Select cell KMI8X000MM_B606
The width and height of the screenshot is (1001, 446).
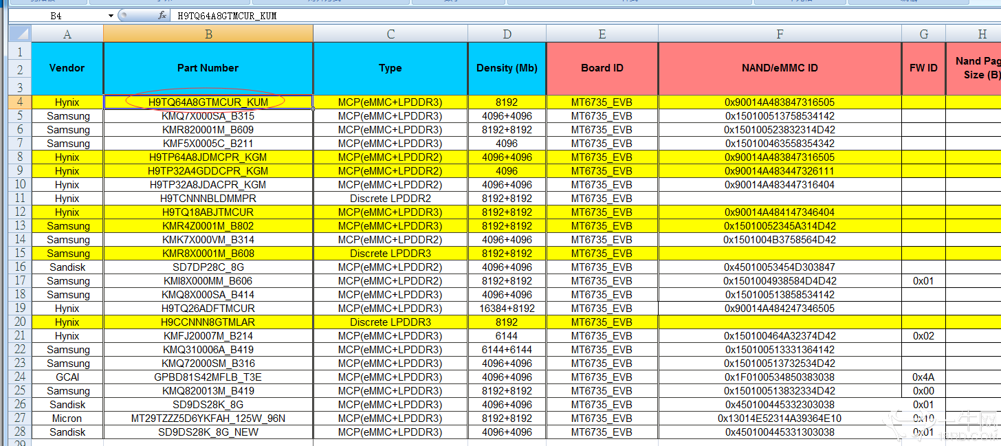[x=208, y=281]
